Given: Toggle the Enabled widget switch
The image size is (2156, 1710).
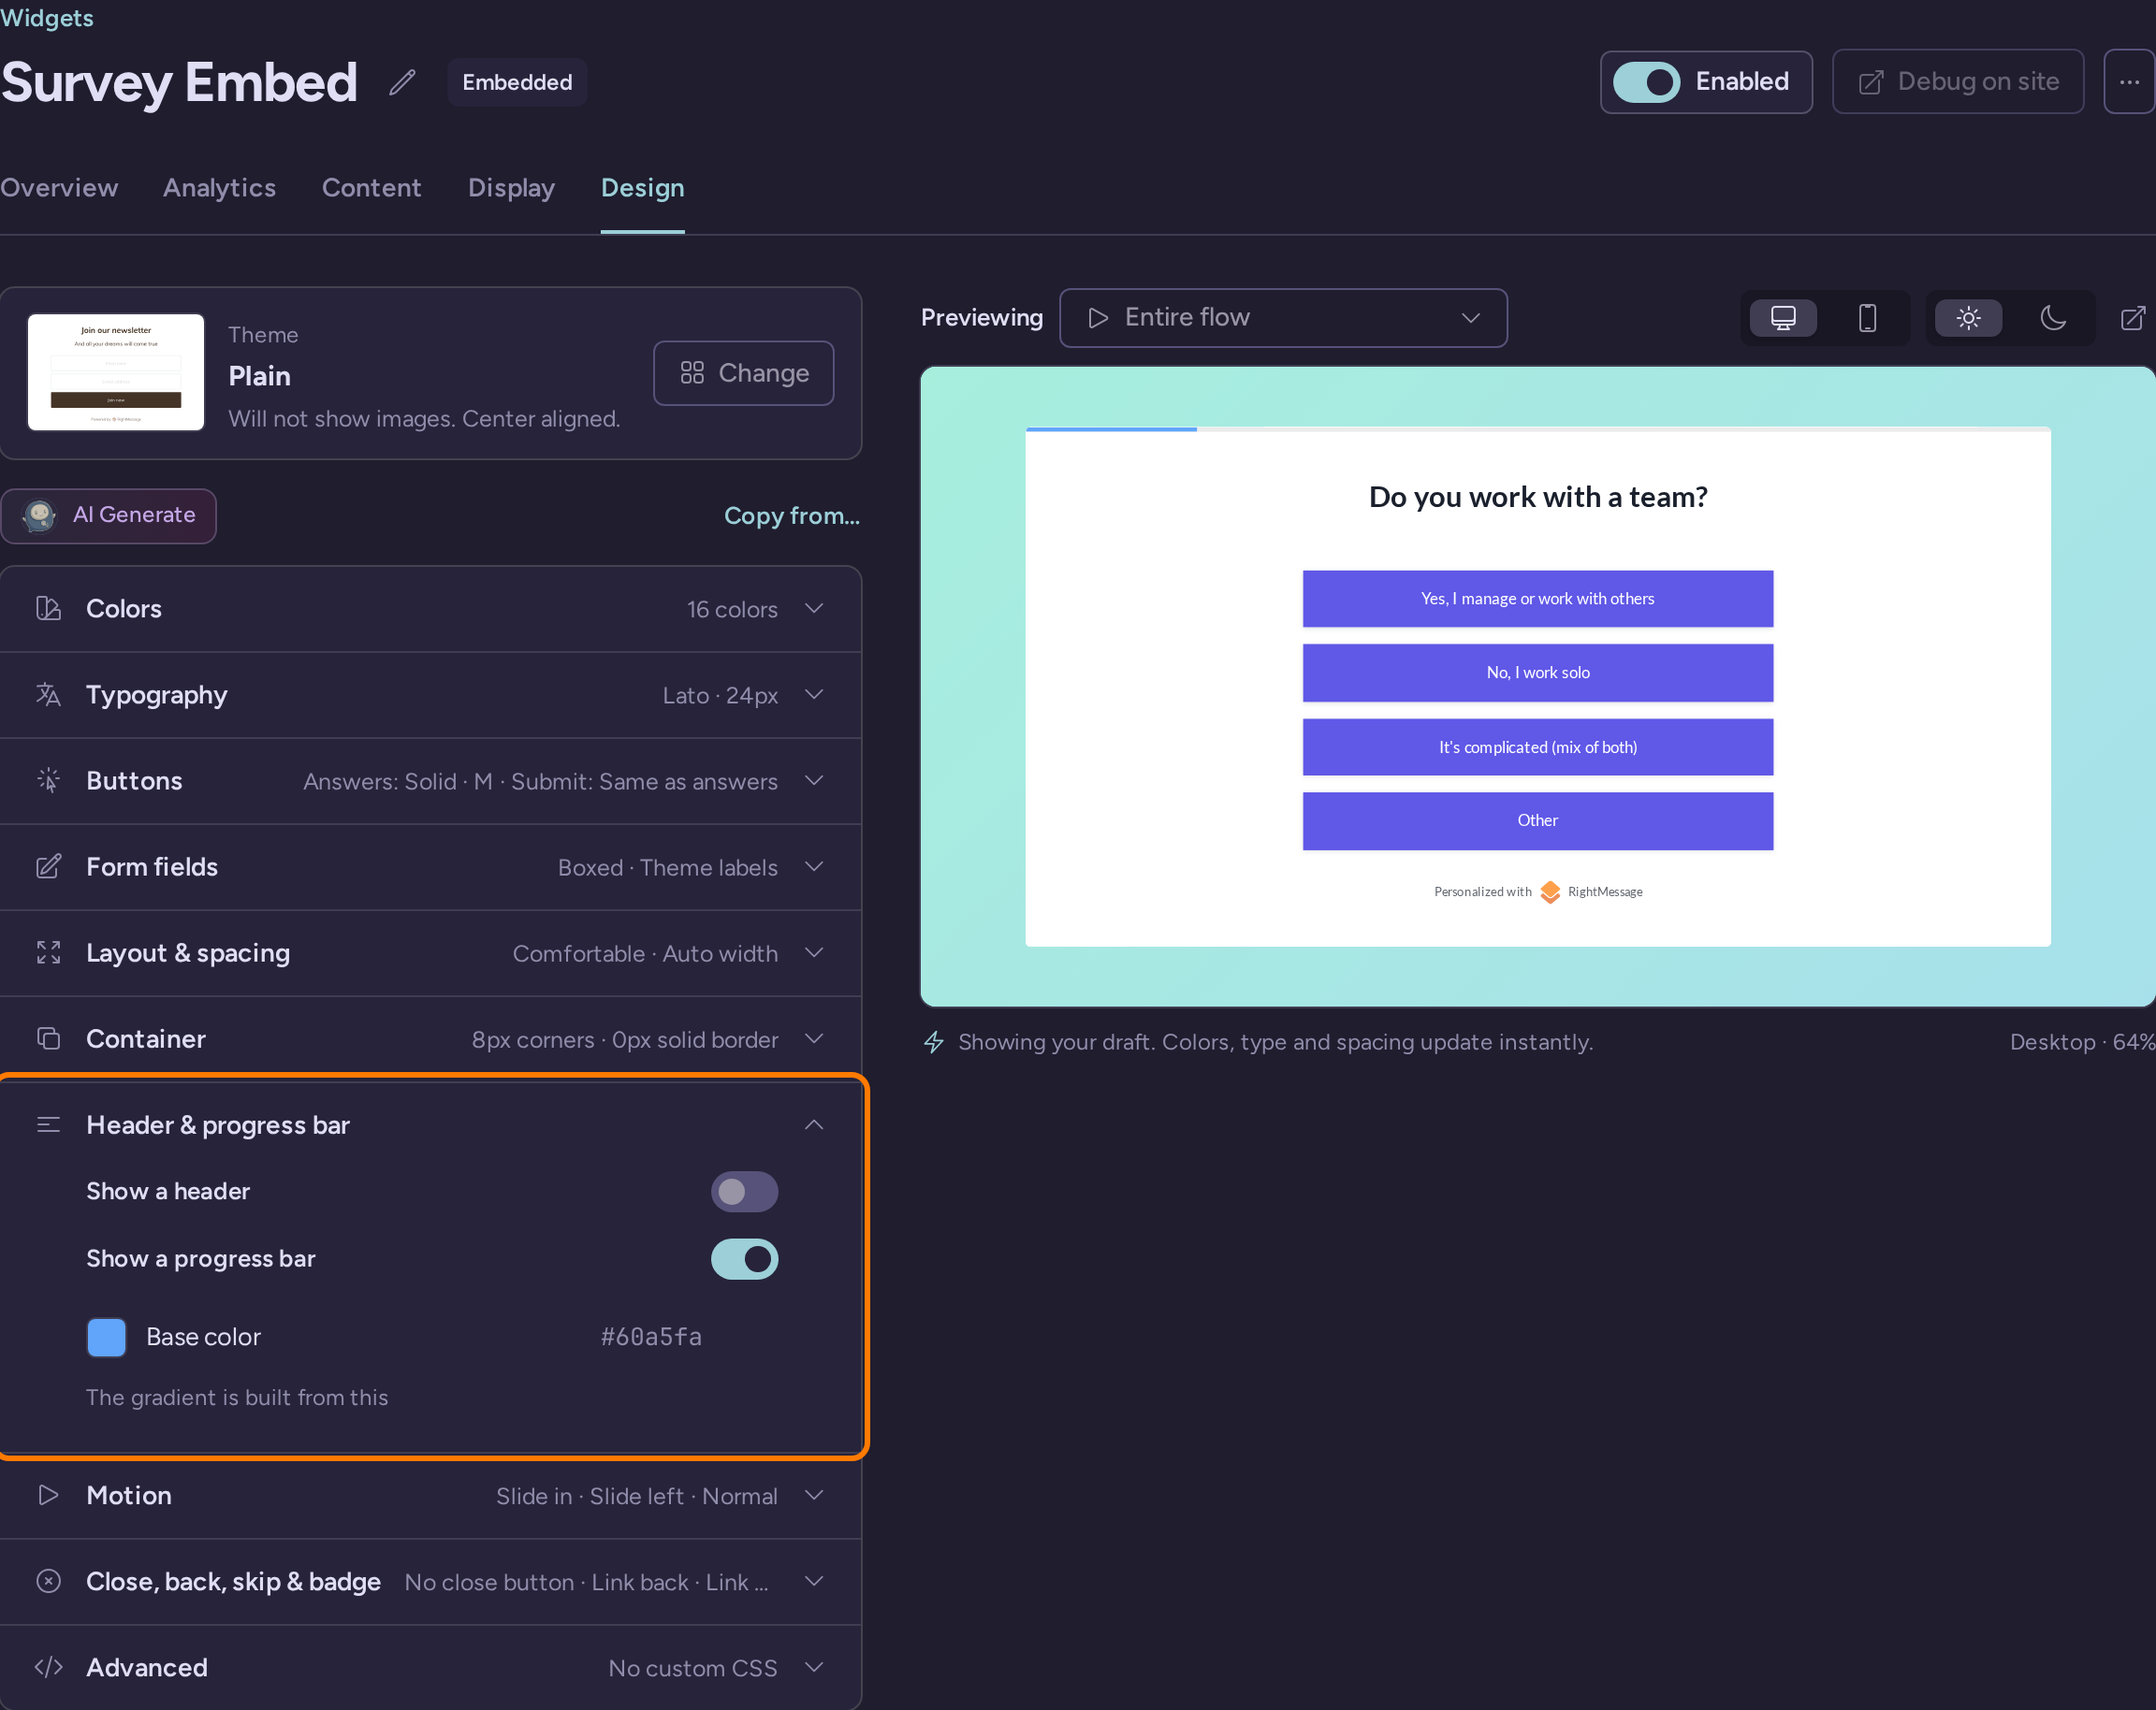Looking at the screenshot, I should coord(1646,82).
